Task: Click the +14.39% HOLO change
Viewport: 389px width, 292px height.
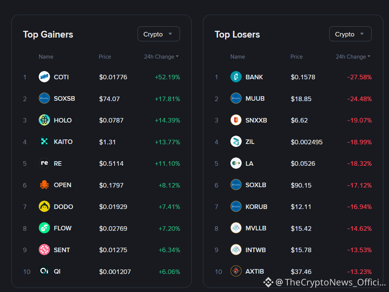Action: (x=168, y=120)
